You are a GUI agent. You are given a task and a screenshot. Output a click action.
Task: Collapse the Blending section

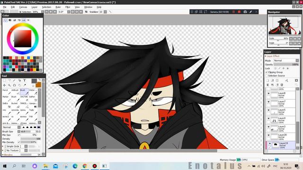pyautogui.click(x=3, y=155)
